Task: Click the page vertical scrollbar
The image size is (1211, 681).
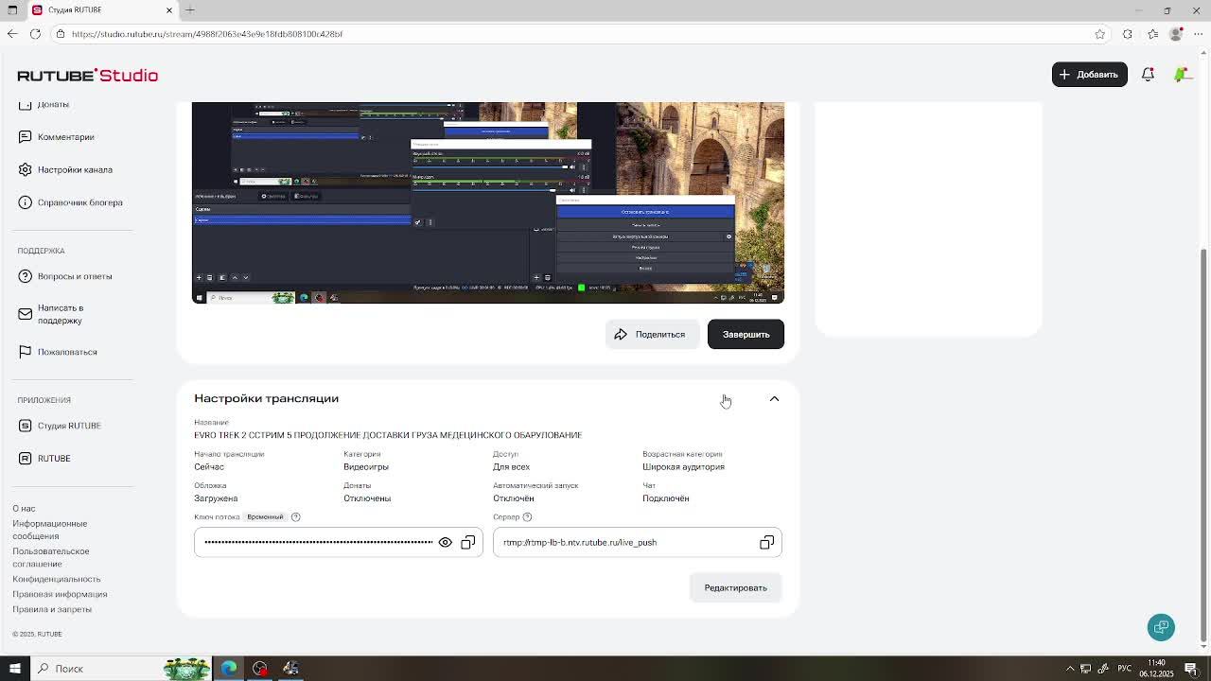Action: 1203,445
